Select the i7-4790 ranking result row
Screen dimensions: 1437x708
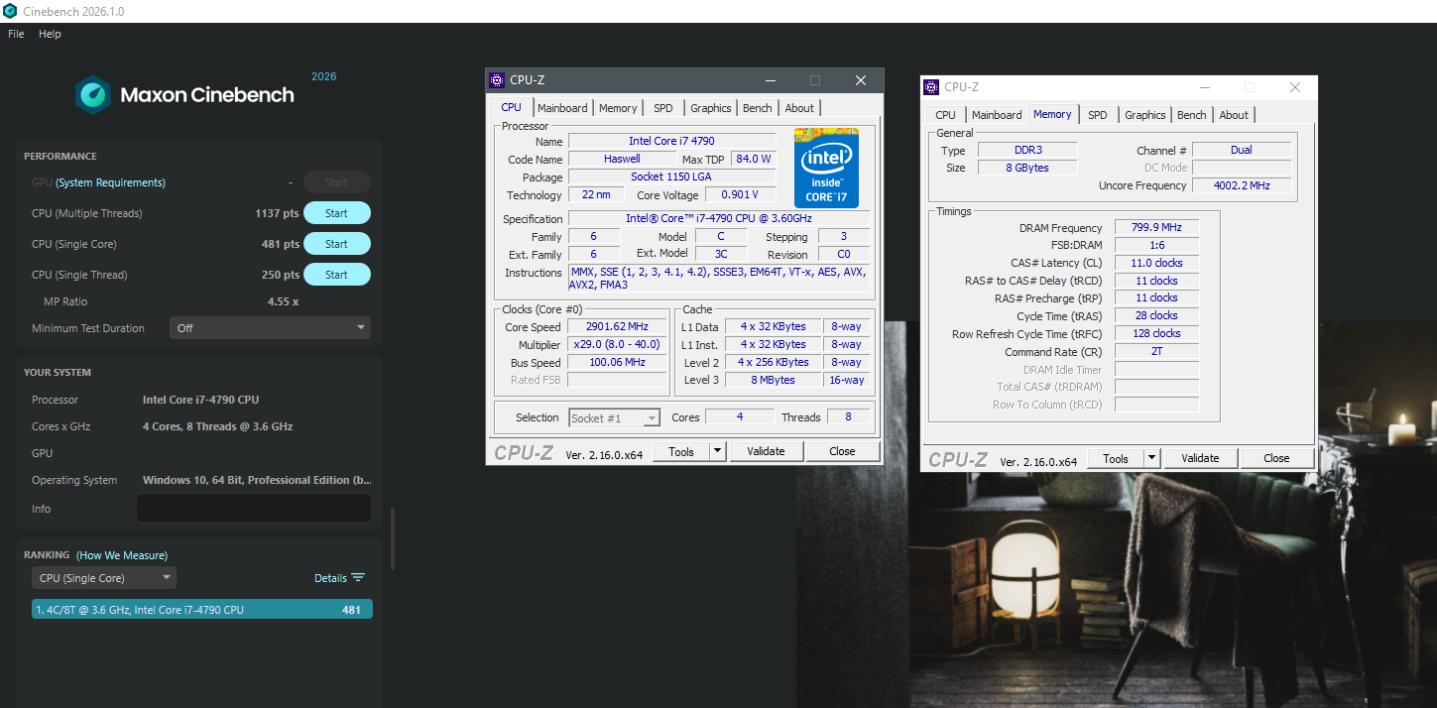202,610
